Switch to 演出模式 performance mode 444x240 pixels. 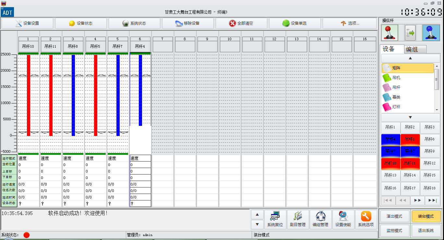394,216
